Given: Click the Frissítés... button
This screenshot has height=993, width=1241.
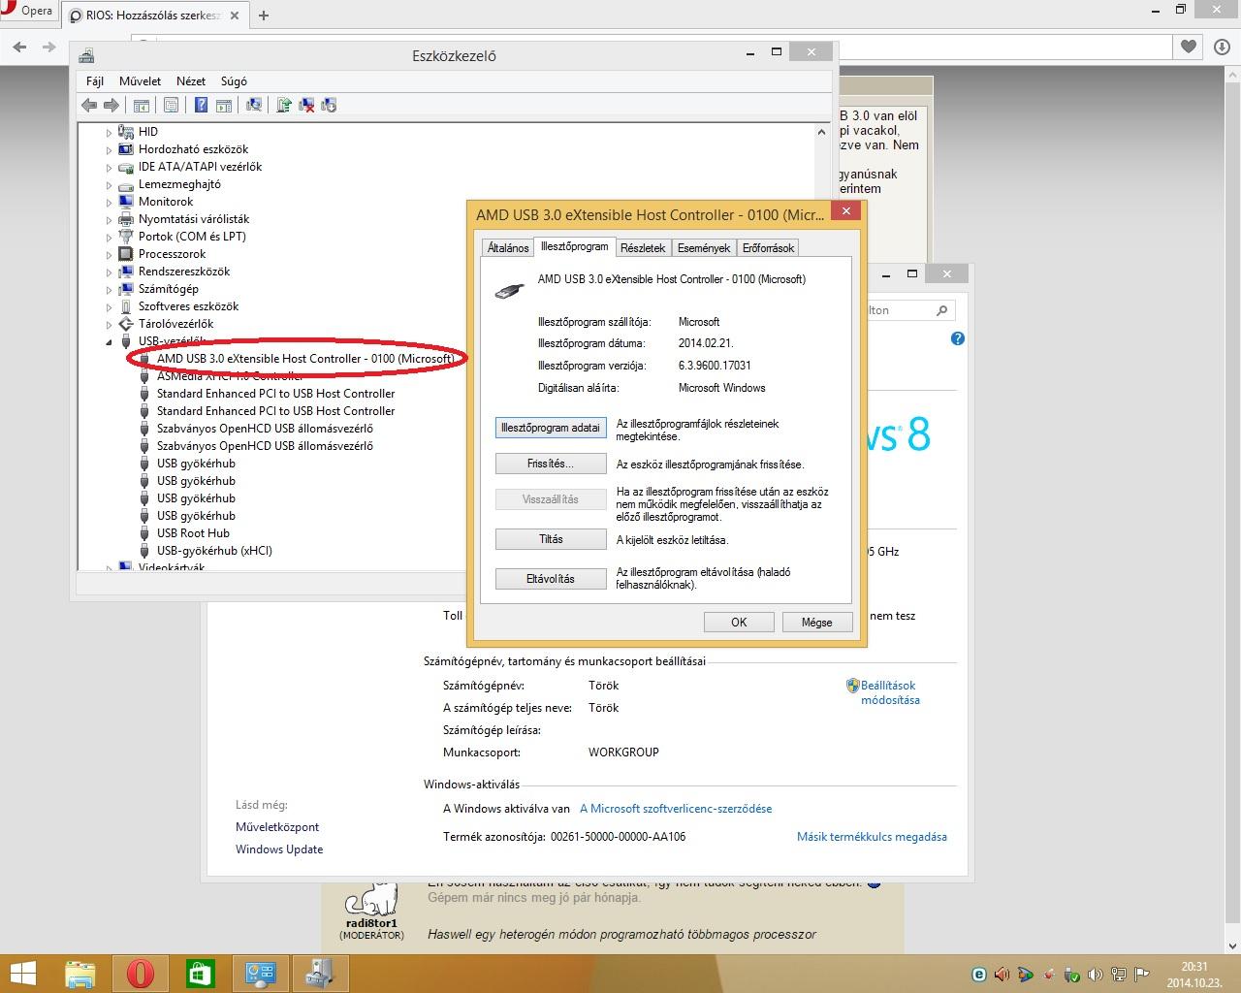Looking at the screenshot, I should pos(551,464).
